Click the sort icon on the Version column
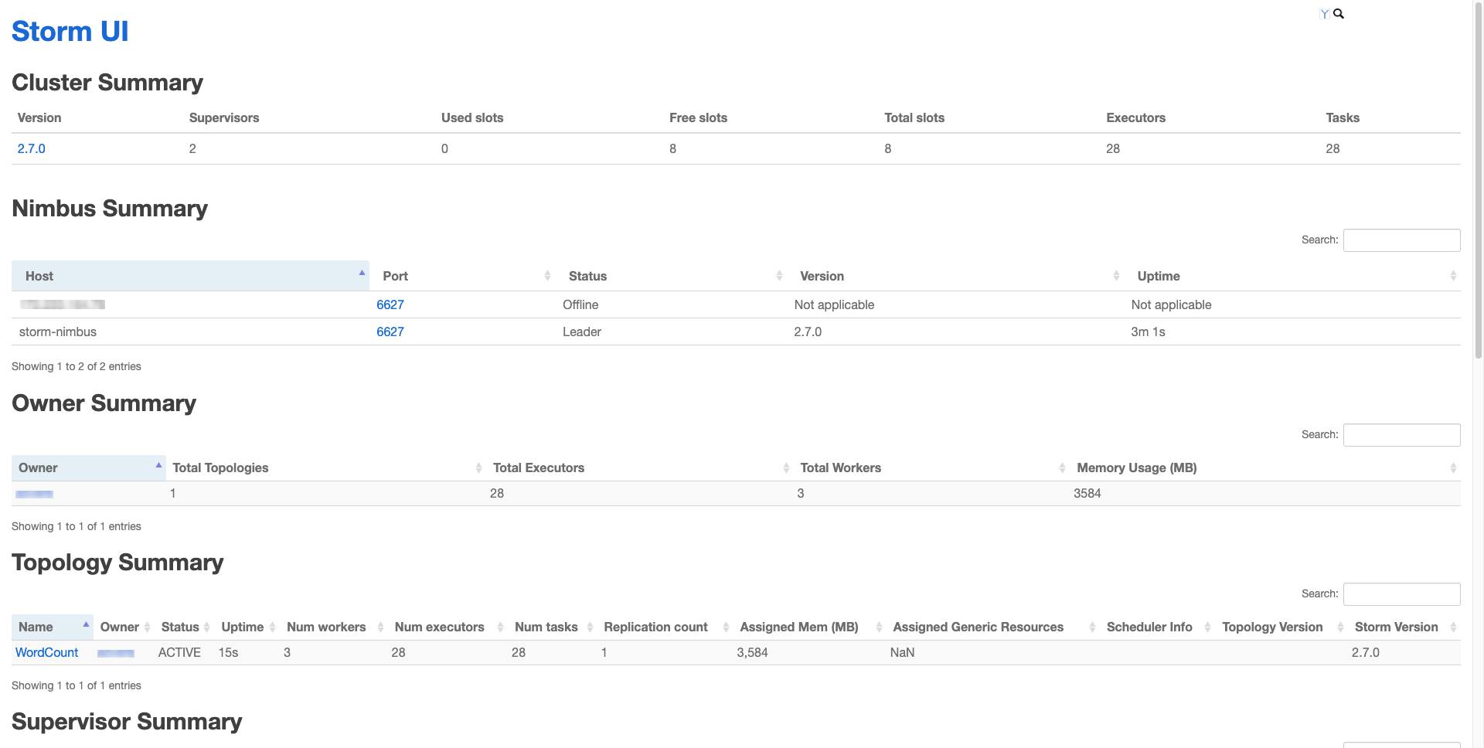 tap(1115, 275)
